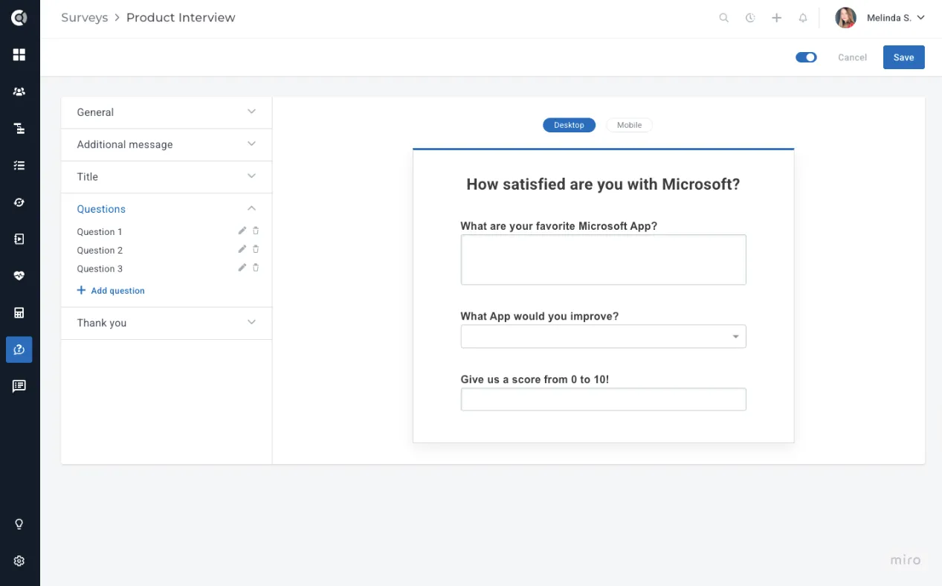Open the settings gear in sidebar
942x586 pixels.
click(19, 561)
